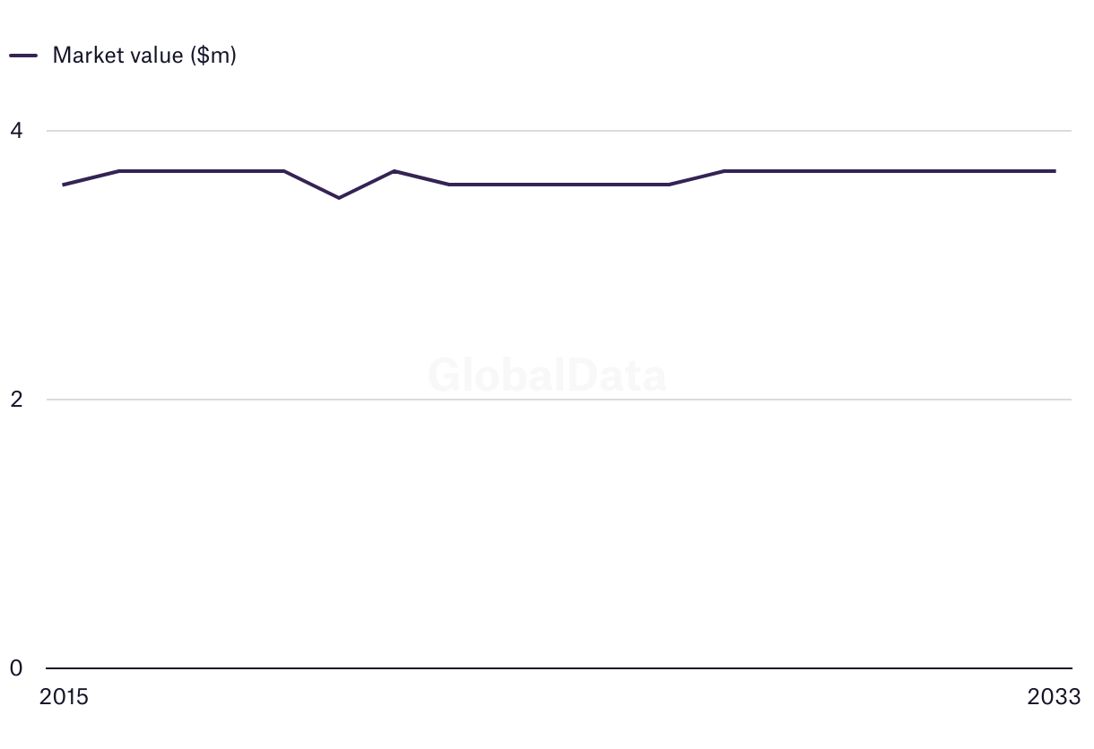Image resolution: width=1094 pixels, height=749 pixels.
Task: Click the line's starting point at 2015
Action: tap(63, 185)
